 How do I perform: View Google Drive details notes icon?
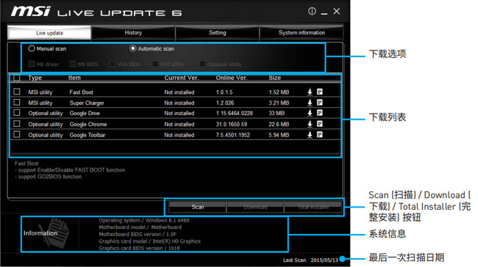[319, 113]
